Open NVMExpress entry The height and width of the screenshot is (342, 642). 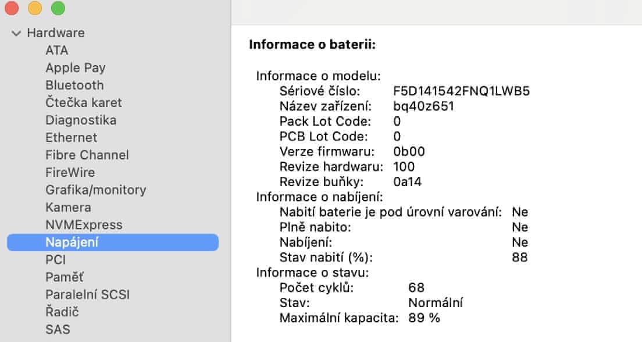[x=84, y=225]
